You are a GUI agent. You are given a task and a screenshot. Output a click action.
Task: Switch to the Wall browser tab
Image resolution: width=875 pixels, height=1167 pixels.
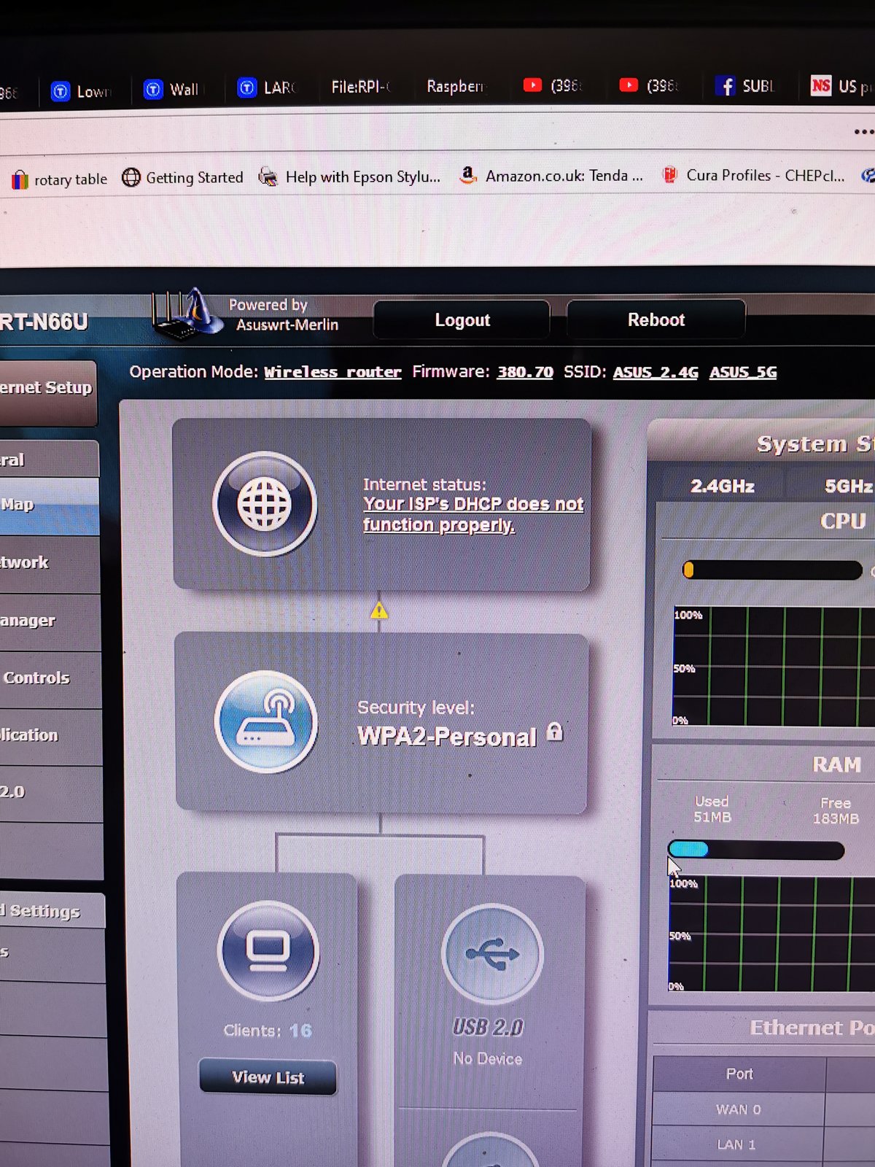(172, 89)
